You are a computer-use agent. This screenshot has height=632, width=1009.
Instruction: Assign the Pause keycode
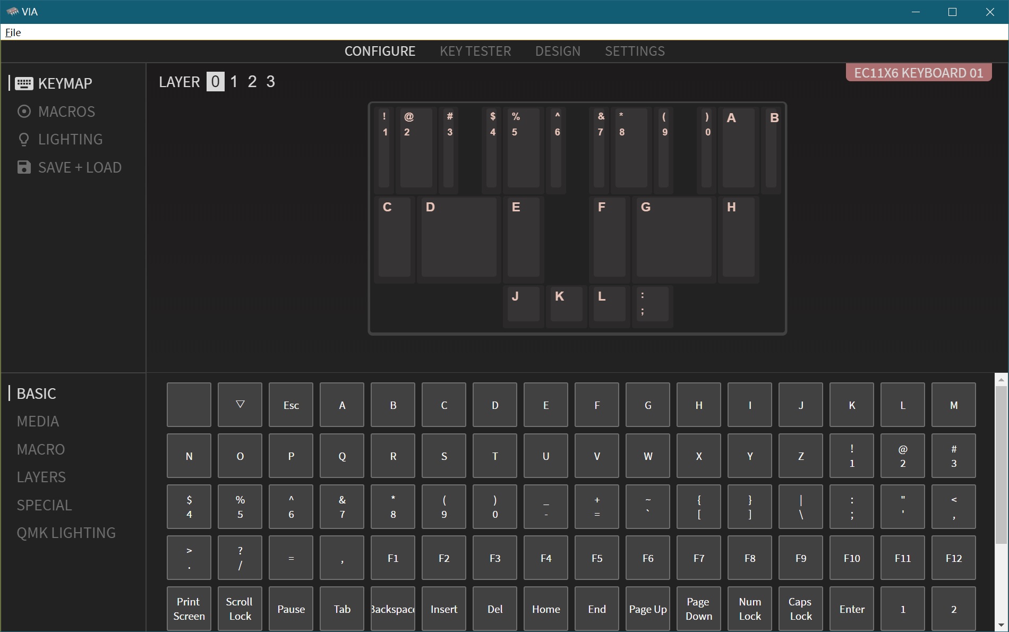291,609
